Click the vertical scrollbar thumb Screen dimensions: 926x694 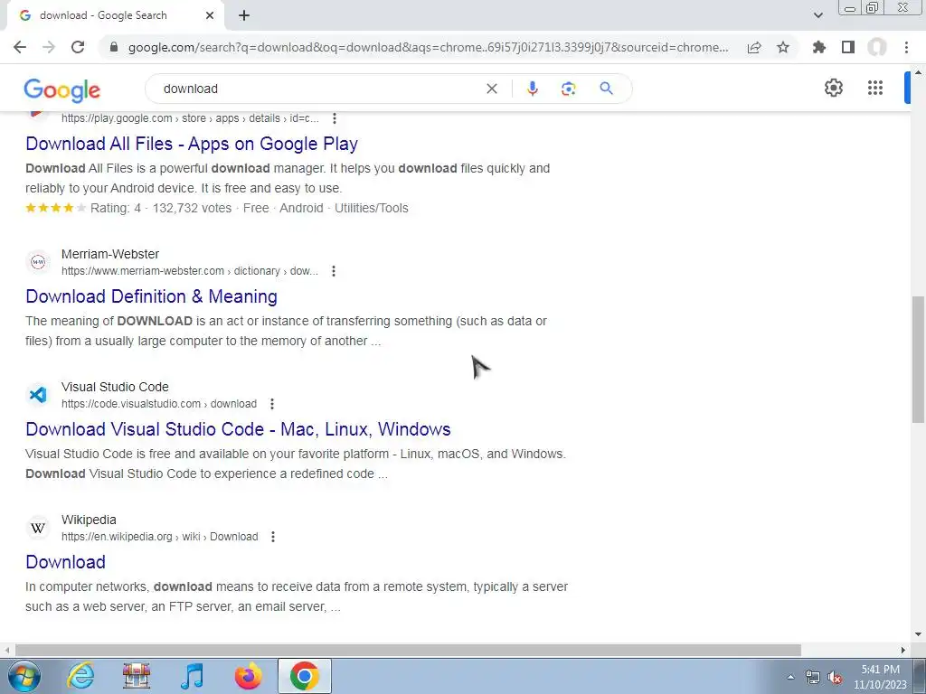(917, 360)
